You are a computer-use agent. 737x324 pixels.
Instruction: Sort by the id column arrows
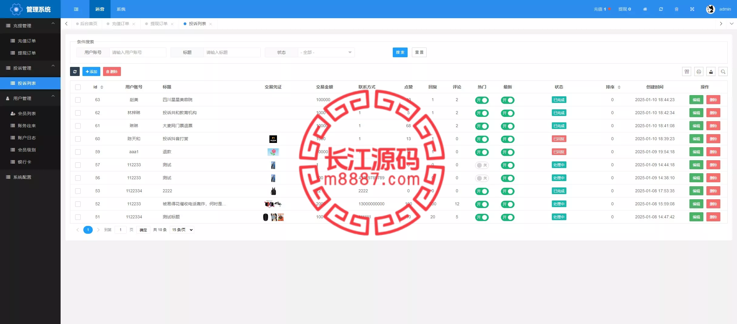click(102, 87)
